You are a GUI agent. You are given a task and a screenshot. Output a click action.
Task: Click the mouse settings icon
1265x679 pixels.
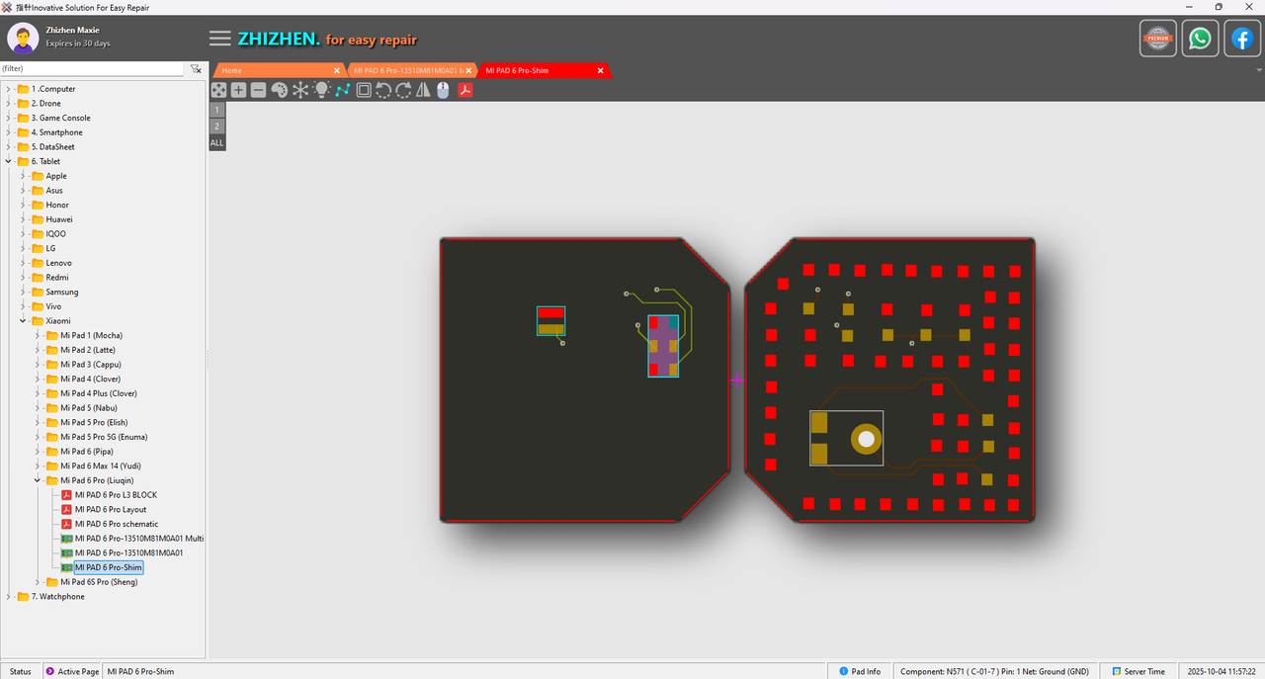(443, 90)
